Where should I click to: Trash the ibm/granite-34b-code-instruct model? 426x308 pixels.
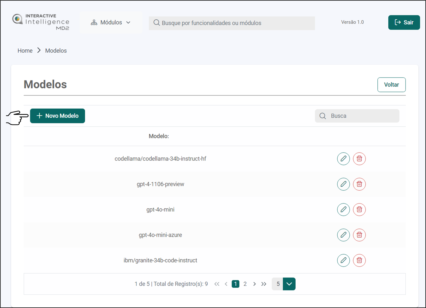point(359,260)
